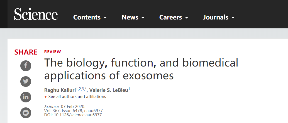The width and height of the screenshot is (288, 123).
Task: Click affiliation superscript 3 after Kalluri
Action: 83,88
